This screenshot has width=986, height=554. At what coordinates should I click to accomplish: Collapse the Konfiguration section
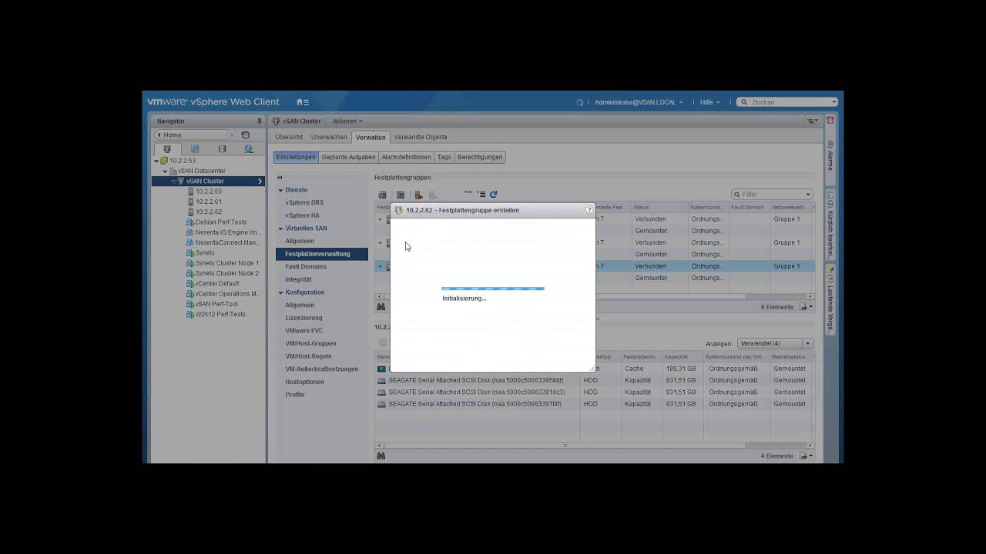[x=280, y=292]
